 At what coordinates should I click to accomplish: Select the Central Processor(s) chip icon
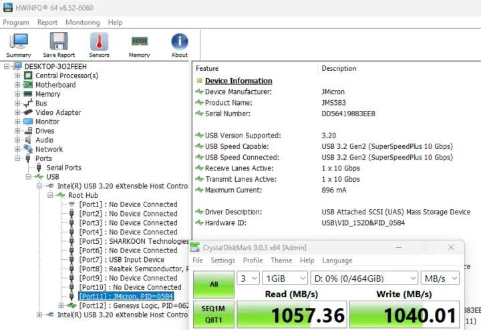coord(28,75)
